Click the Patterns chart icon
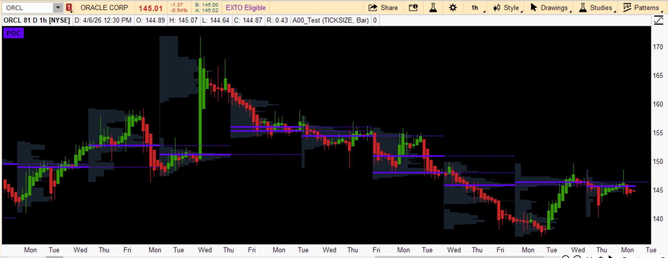Screen dimensions: 668x258 coord(627,8)
